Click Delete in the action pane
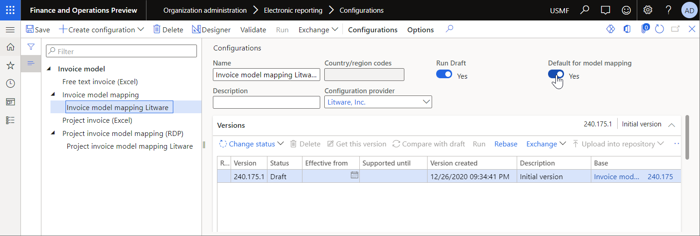The image size is (700, 236). click(x=168, y=30)
